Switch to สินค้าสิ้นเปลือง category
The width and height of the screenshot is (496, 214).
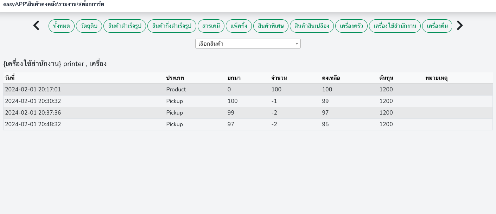(312, 26)
